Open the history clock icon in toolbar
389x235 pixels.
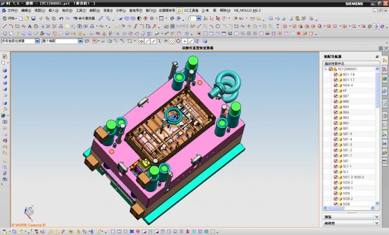tap(377, 26)
